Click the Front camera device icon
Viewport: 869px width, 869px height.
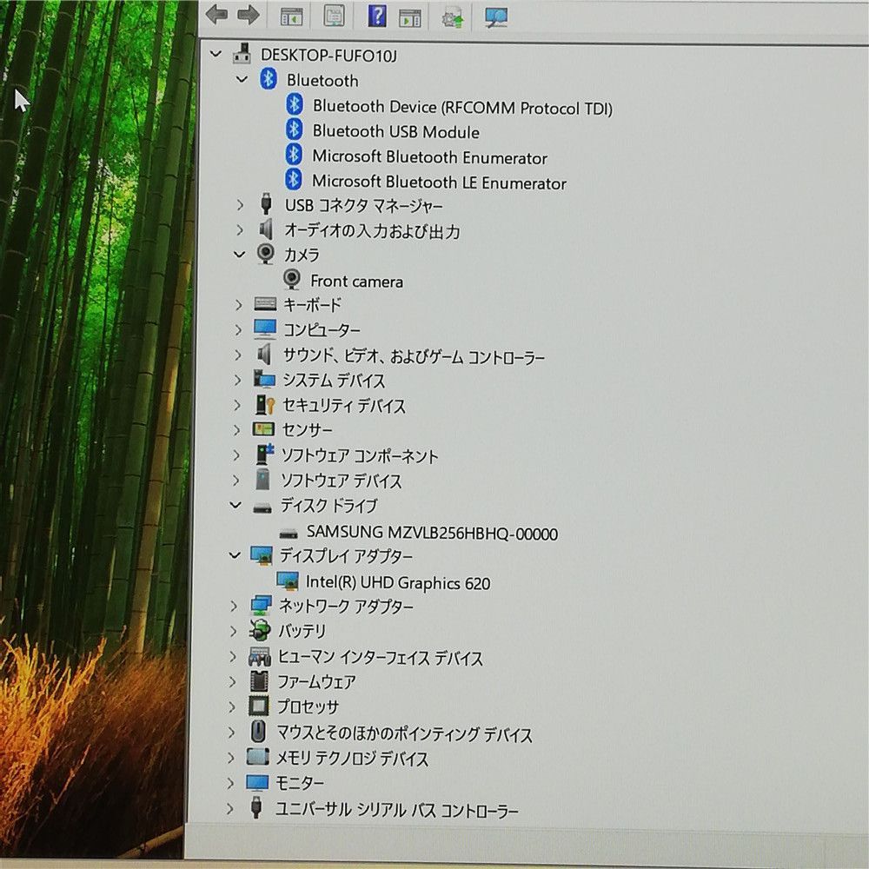pos(291,279)
